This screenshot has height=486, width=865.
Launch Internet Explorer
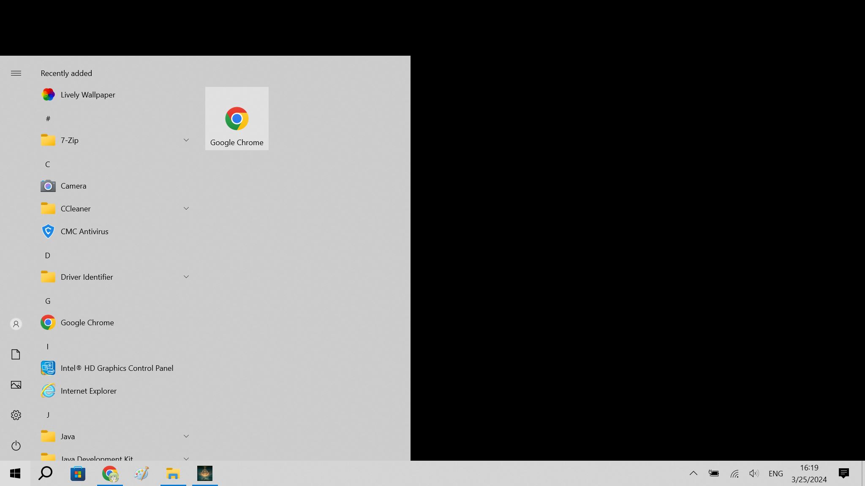pos(88,391)
